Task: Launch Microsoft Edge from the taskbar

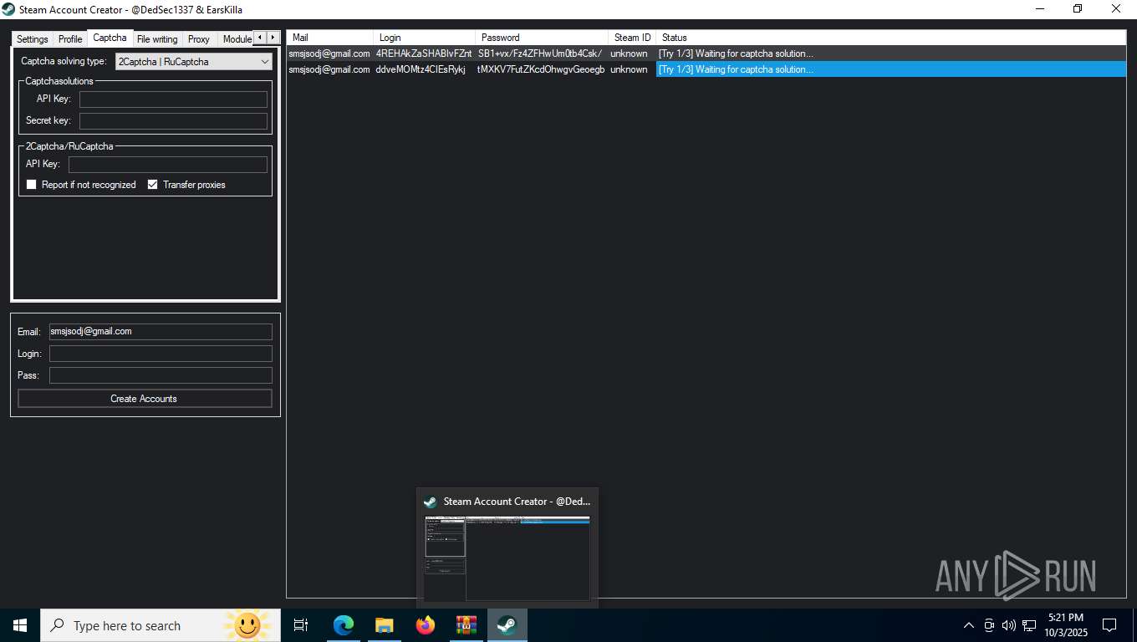Action: tap(343, 625)
